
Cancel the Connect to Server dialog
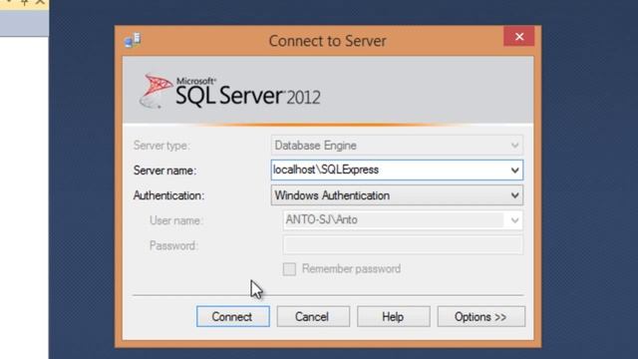point(313,317)
